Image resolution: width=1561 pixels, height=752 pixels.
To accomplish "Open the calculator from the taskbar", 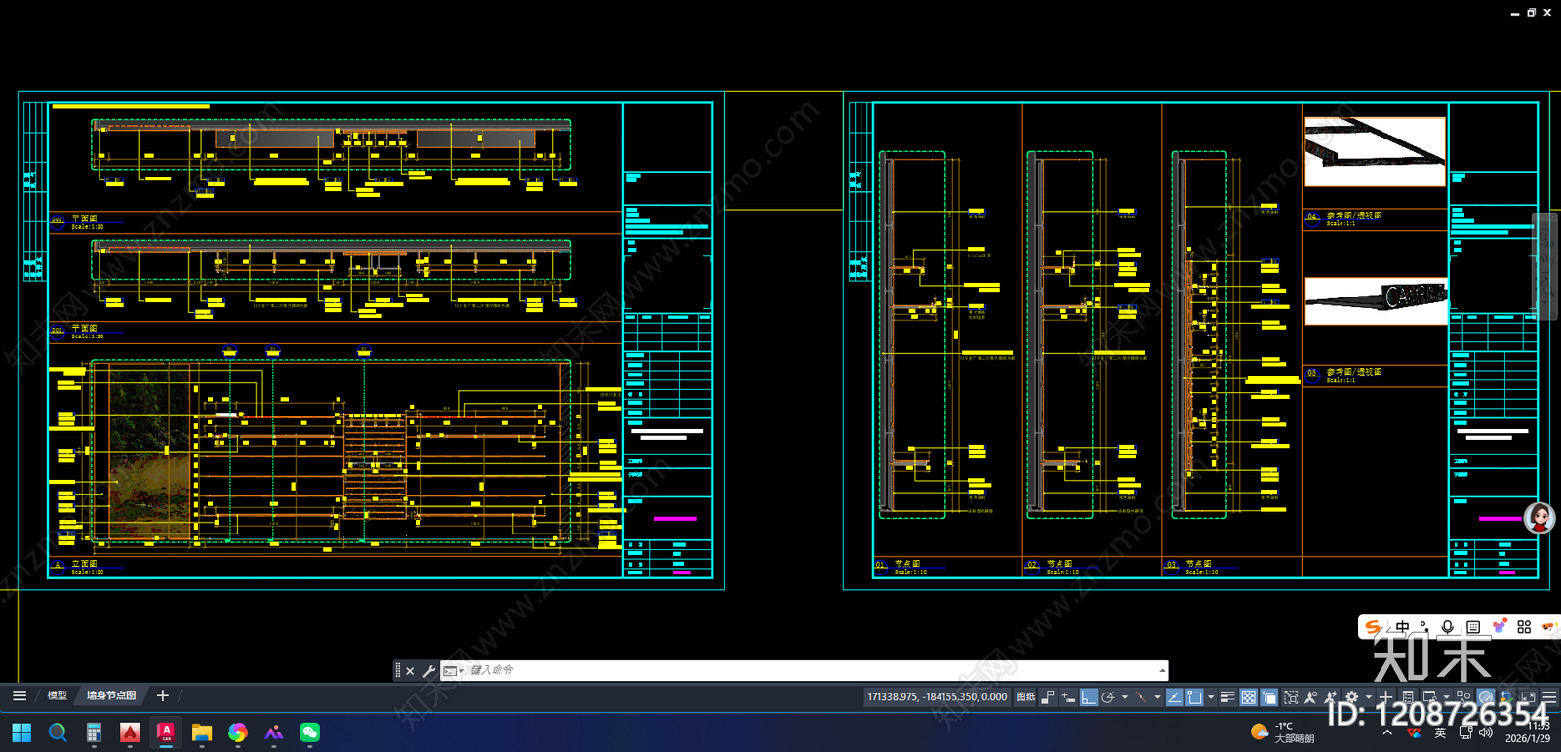I will [x=94, y=732].
